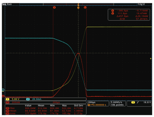Click the measurement cell 185.4µ

[x=66, y=113]
